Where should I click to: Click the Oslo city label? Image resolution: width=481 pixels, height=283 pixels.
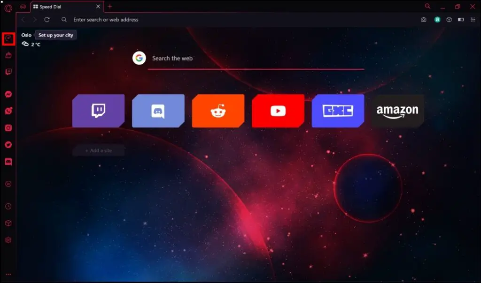[26, 35]
